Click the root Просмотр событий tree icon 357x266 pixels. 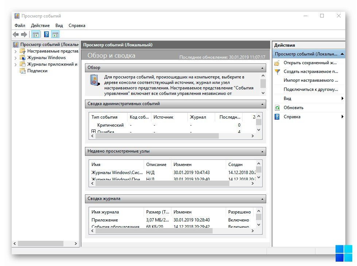[x=16, y=45]
